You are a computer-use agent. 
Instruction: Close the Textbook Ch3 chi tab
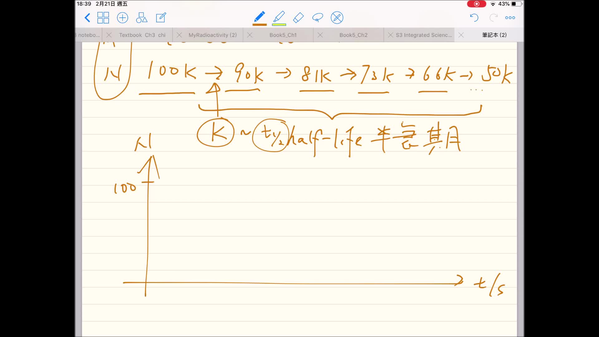[109, 35]
